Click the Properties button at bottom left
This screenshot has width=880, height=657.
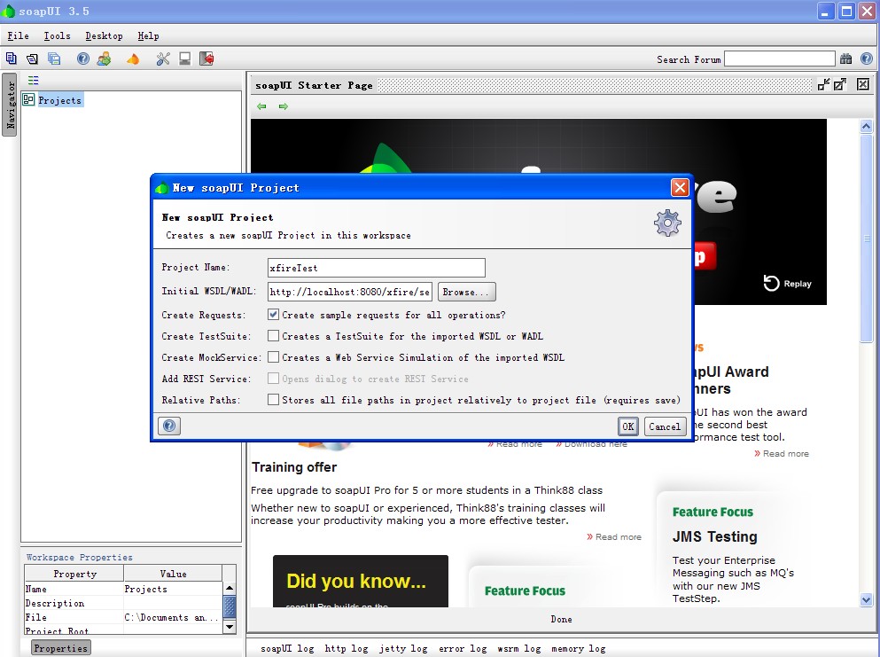(x=60, y=648)
